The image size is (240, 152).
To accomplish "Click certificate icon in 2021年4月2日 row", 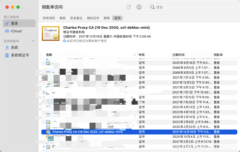I will pyautogui.click(x=48, y=147).
